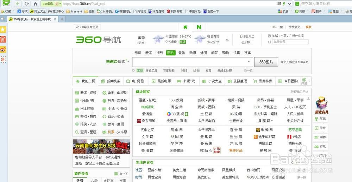Switch to the 今日团购 tab
The height and width of the screenshot is (182, 352).
[x=288, y=81]
